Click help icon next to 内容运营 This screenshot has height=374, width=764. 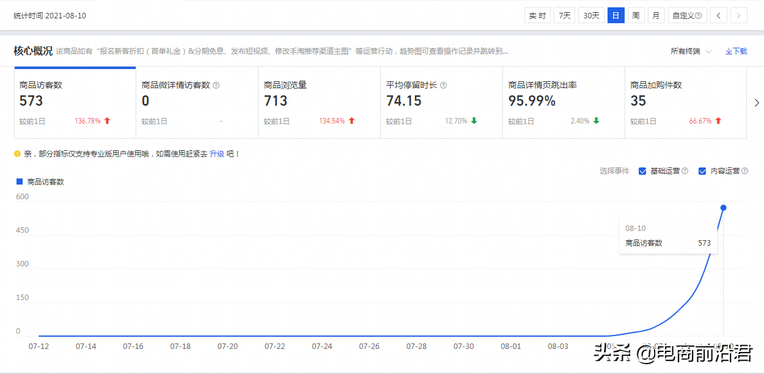(744, 171)
